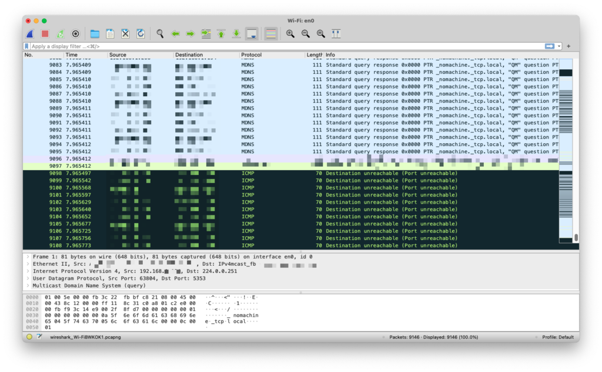Expand Multicast Domain Name System row
Image resolution: width=602 pixels, height=372 pixels.
coord(28,286)
